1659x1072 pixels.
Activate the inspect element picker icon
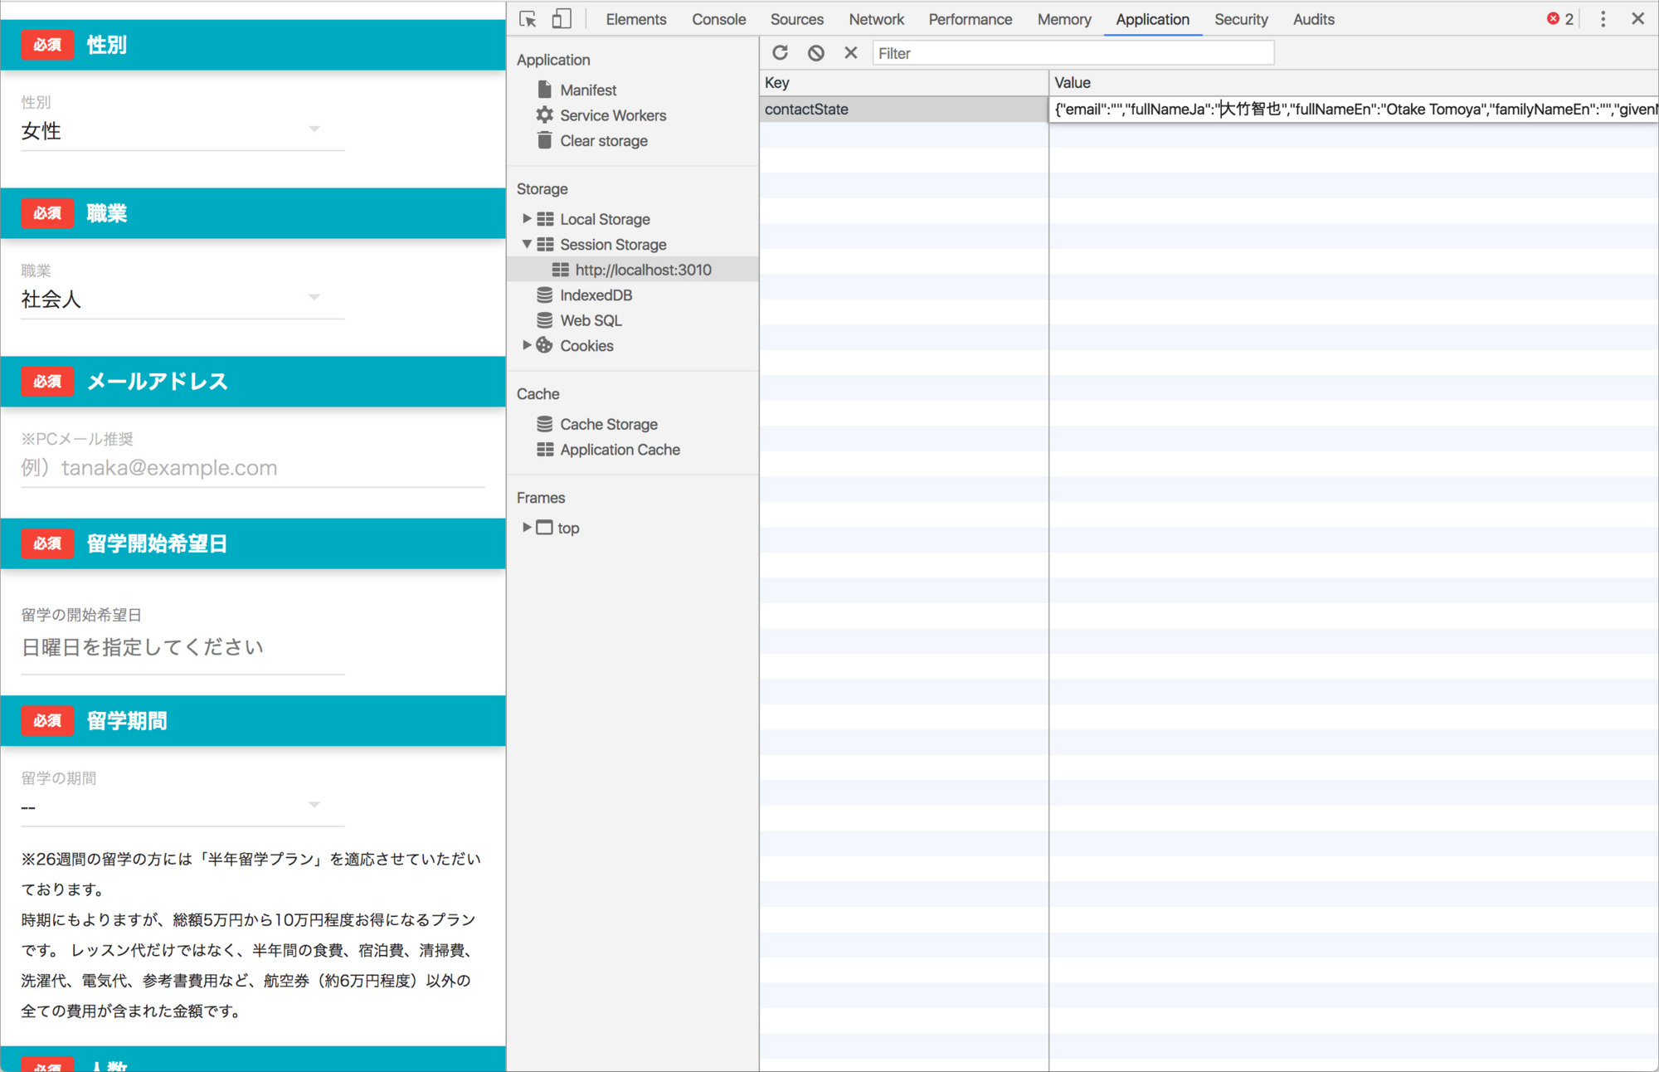click(x=528, y=19)
